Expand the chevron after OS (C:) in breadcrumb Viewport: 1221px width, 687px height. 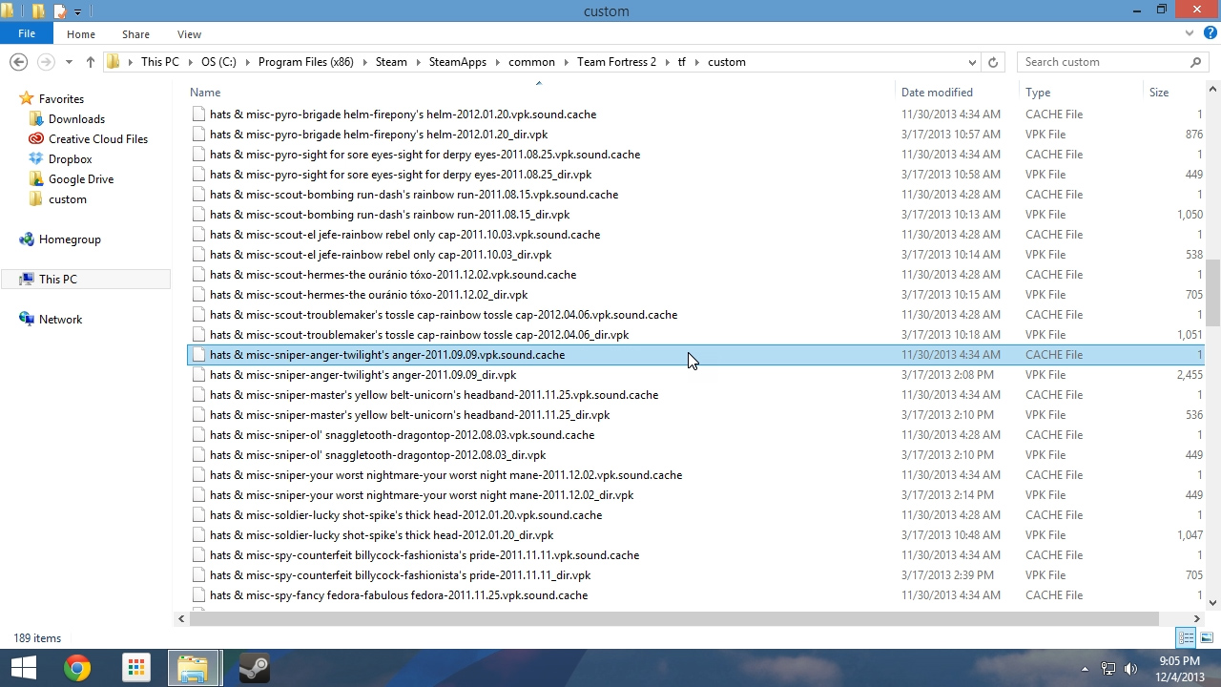click(x=247, y=62)
